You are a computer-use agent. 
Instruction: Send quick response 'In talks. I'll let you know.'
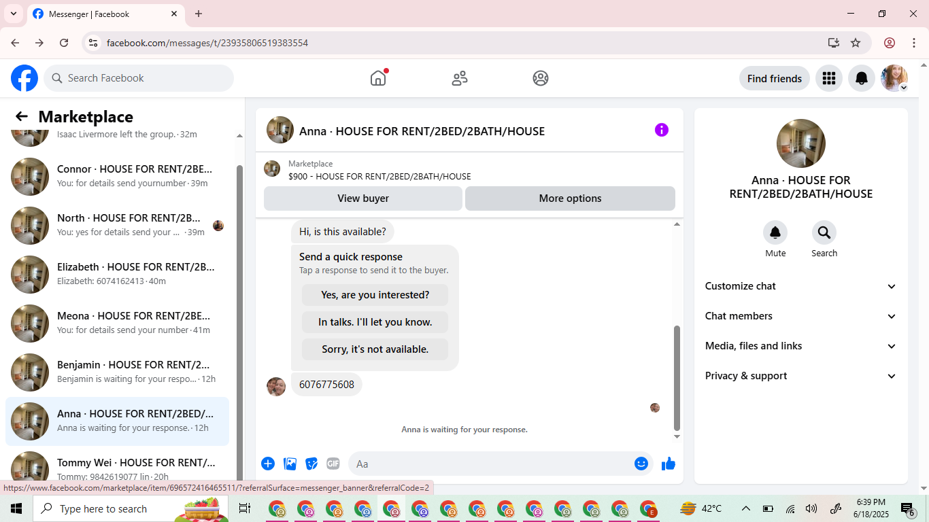click(375, 322)
